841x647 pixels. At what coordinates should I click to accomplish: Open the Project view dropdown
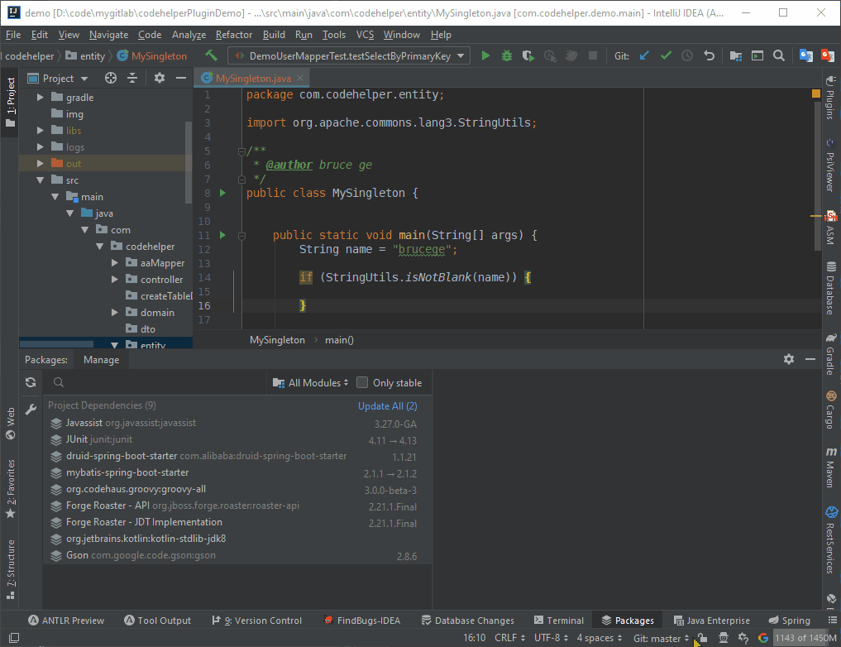click(x=57, y=79)
